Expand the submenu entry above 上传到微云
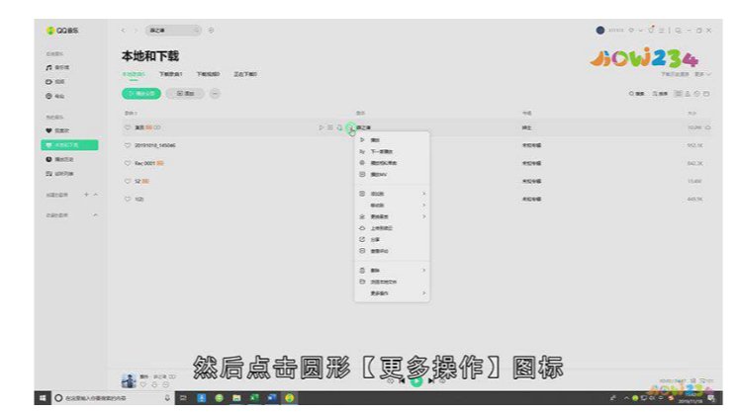Viewport: 735px width, 413px height. click(392, 216)
